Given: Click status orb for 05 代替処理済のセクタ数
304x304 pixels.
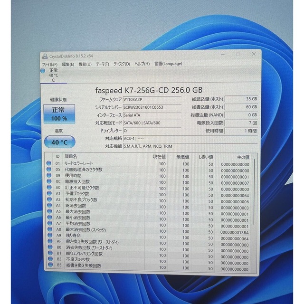Looking at the screenshot, I should 48,169.
